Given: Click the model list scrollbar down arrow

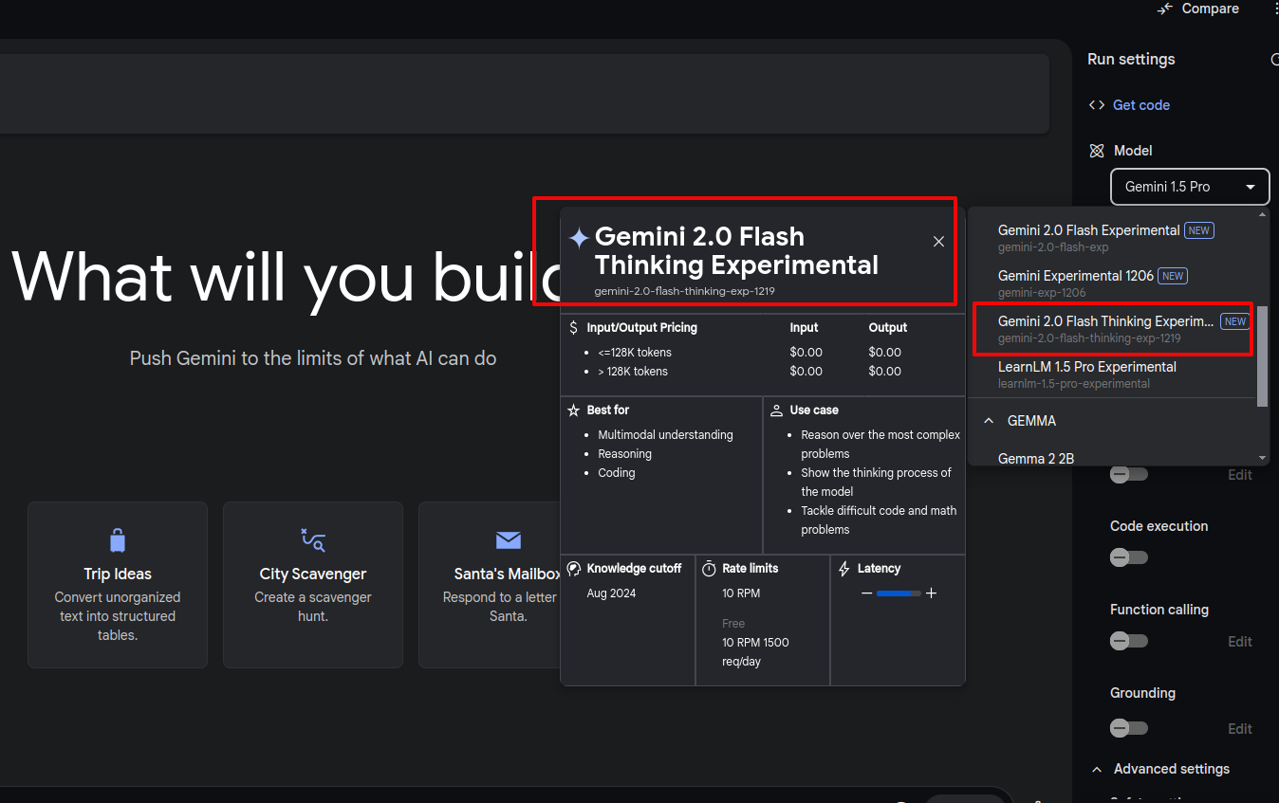Looking at the screenshot, I should (1262, 458).
